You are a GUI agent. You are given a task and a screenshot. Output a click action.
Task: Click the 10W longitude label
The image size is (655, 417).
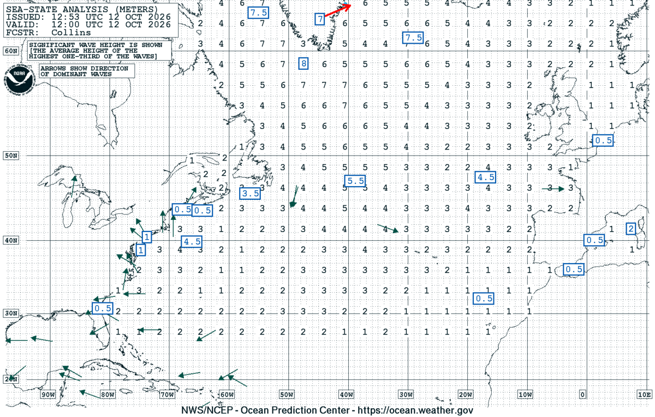(x=525, y=395)
